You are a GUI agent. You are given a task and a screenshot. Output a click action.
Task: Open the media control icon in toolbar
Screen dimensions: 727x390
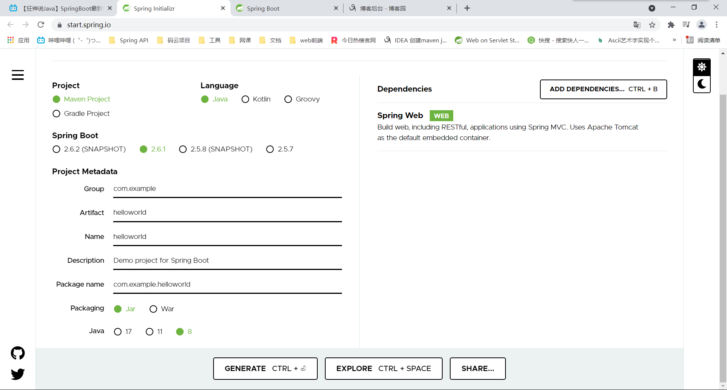(x=686, y=25)
